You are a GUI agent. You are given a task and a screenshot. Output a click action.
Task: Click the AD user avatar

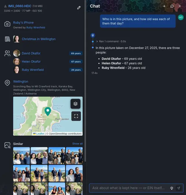tap(181, 17)
